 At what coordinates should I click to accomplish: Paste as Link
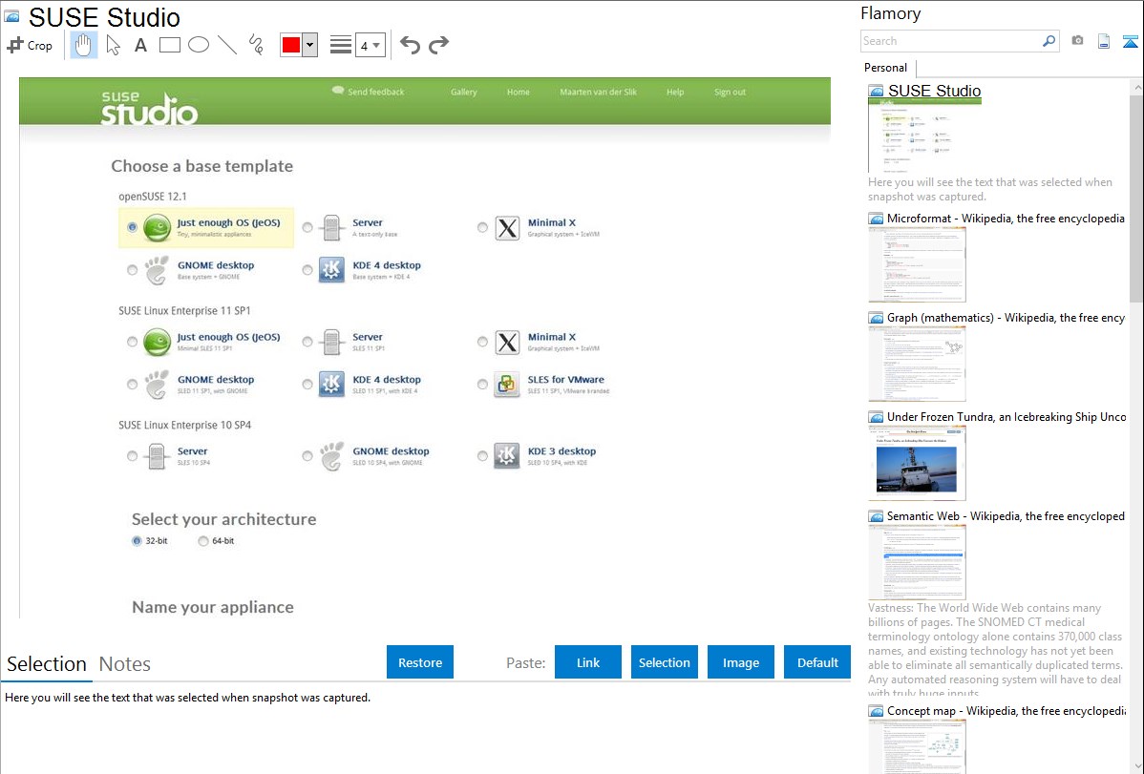tap(588, 662)
